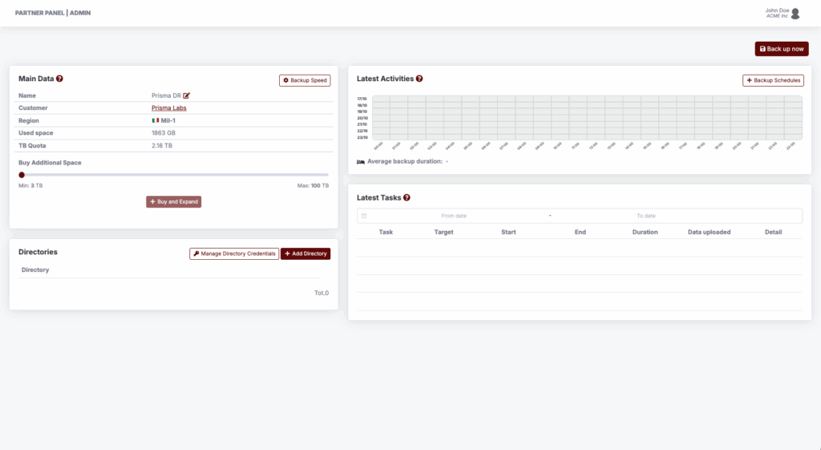Screen dimensions: 821x450
Task: Click the Add Directory button
Action: (x=305, y=253)
